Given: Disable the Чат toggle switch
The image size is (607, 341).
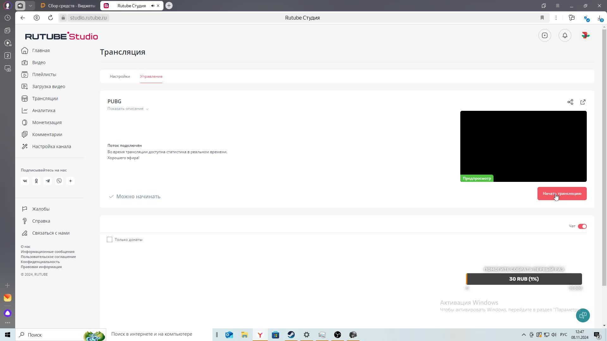Looking at the screenshot, I should [x=582, y=226].
